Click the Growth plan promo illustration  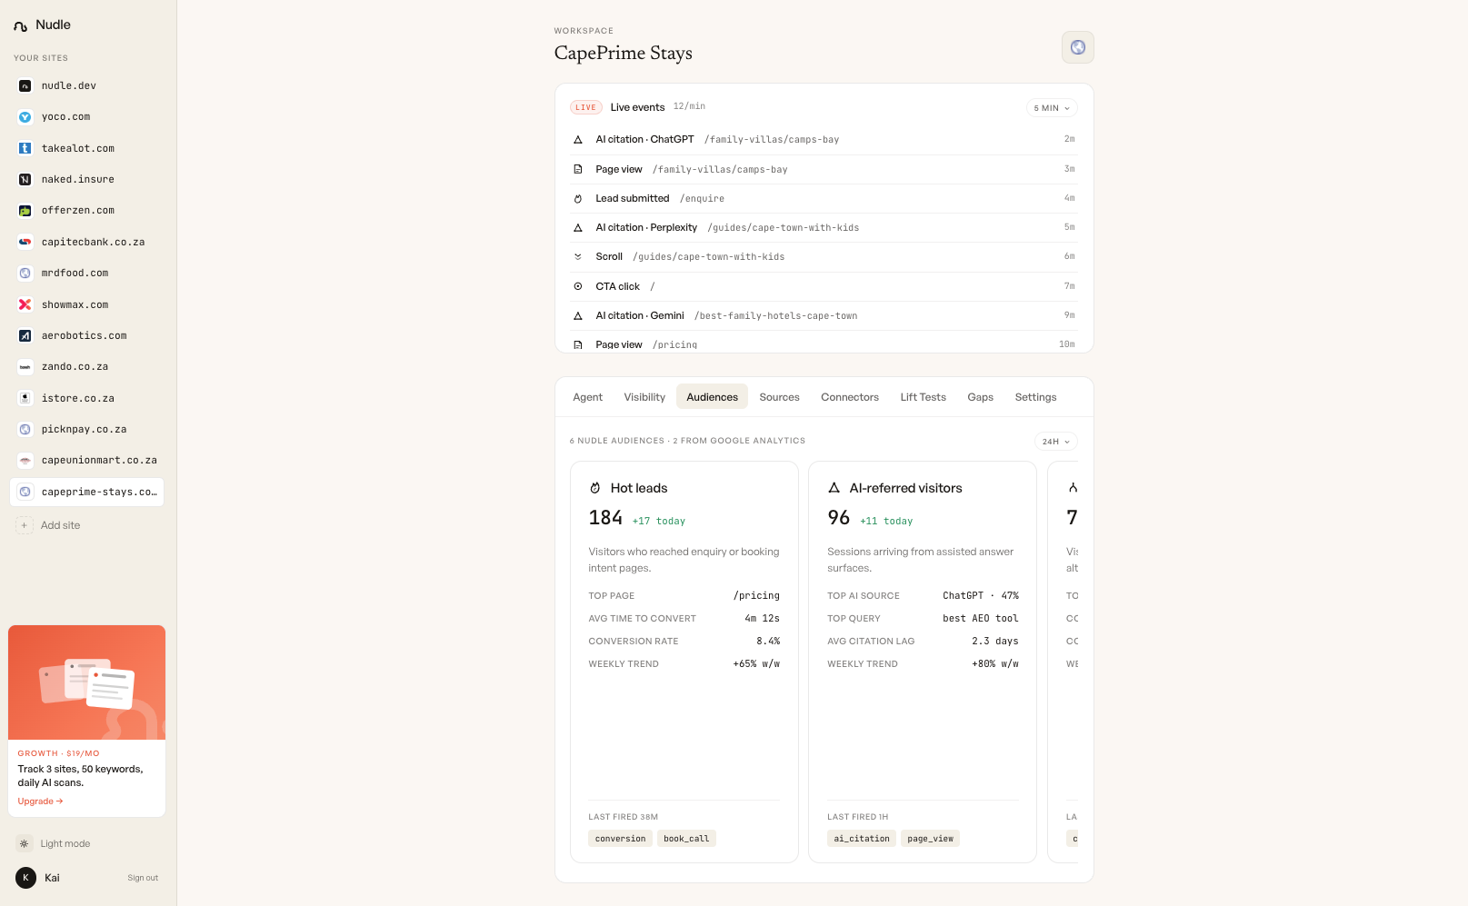click(x=87, y=682)
